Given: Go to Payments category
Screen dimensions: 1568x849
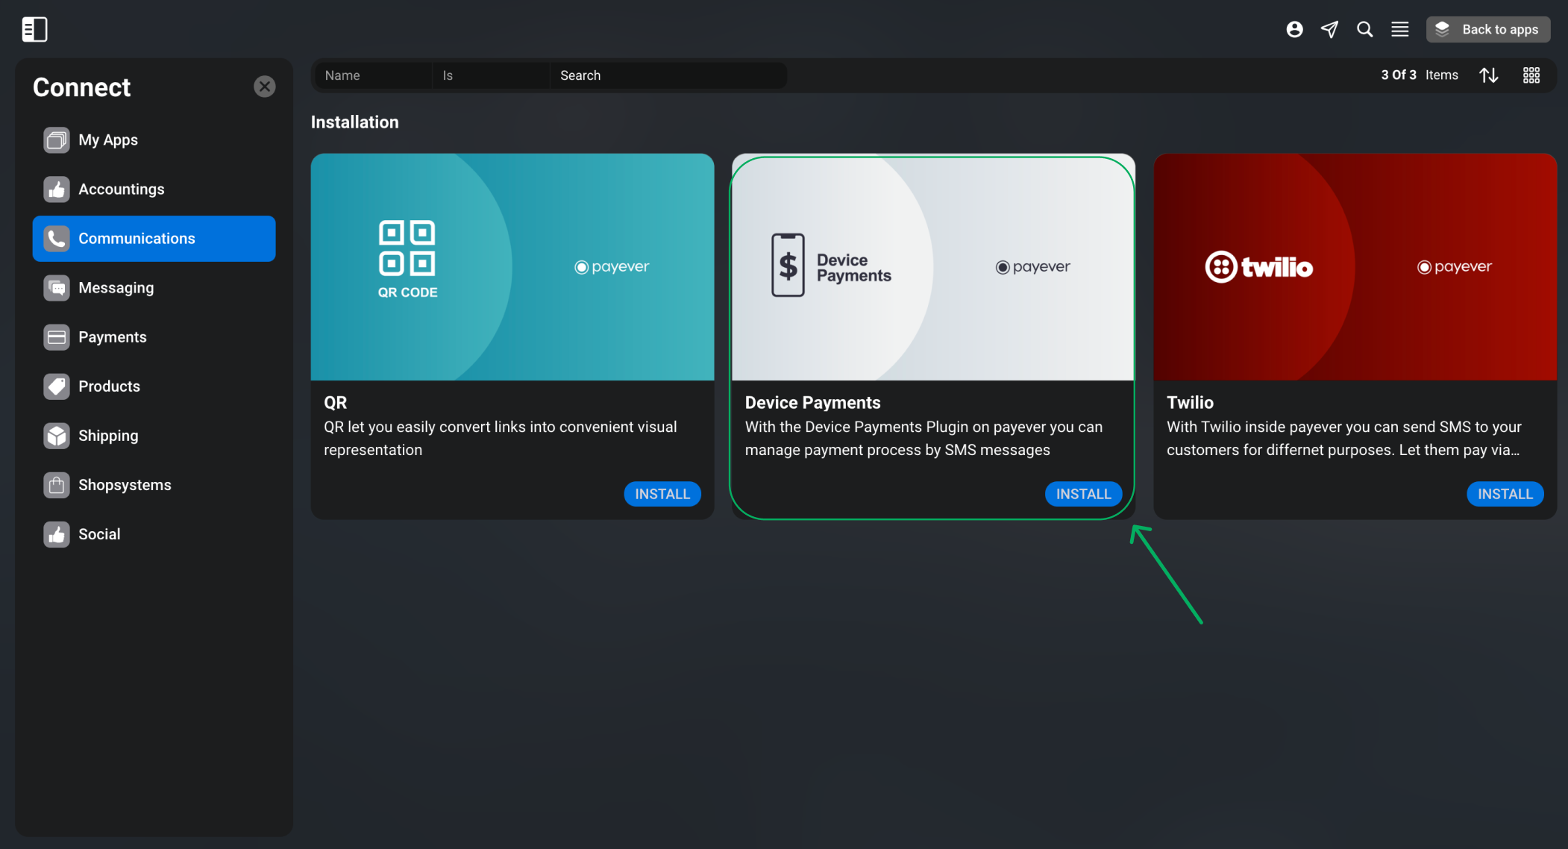Looking at the screenshot, I should point(154,337).
